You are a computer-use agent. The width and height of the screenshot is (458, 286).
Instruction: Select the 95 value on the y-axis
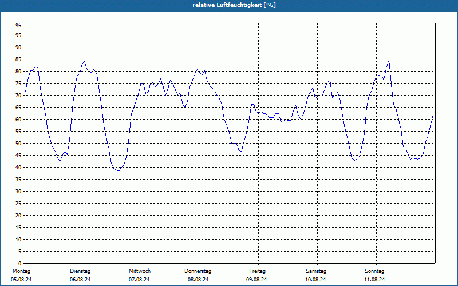[x=18, y=35]
